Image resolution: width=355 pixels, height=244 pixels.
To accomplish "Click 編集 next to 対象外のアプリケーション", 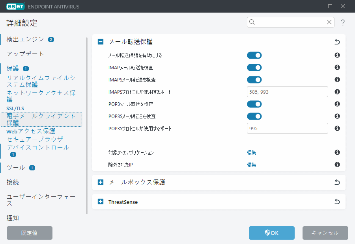I will pos(251,152).
